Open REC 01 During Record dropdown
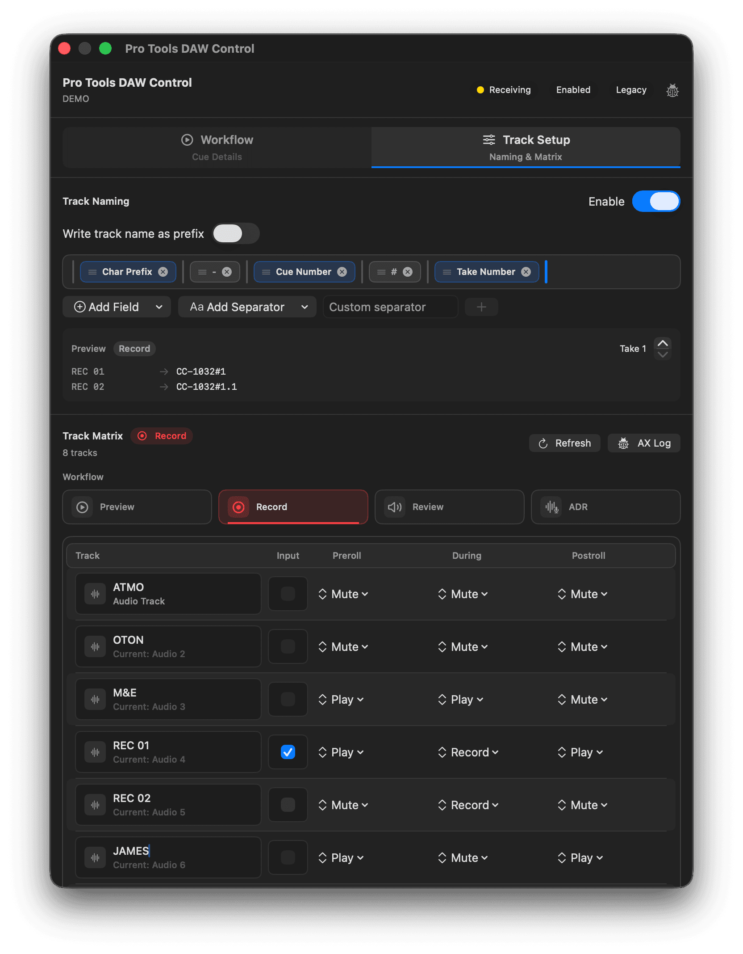This screenshot has height=954, width=743. coord(468,752)
